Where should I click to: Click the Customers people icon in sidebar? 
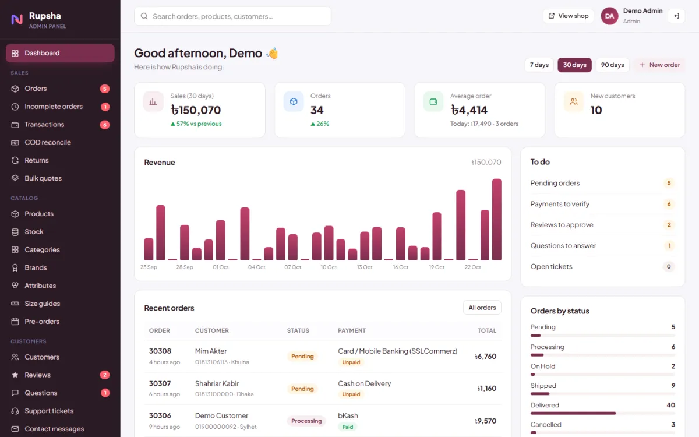pos(15,357)
